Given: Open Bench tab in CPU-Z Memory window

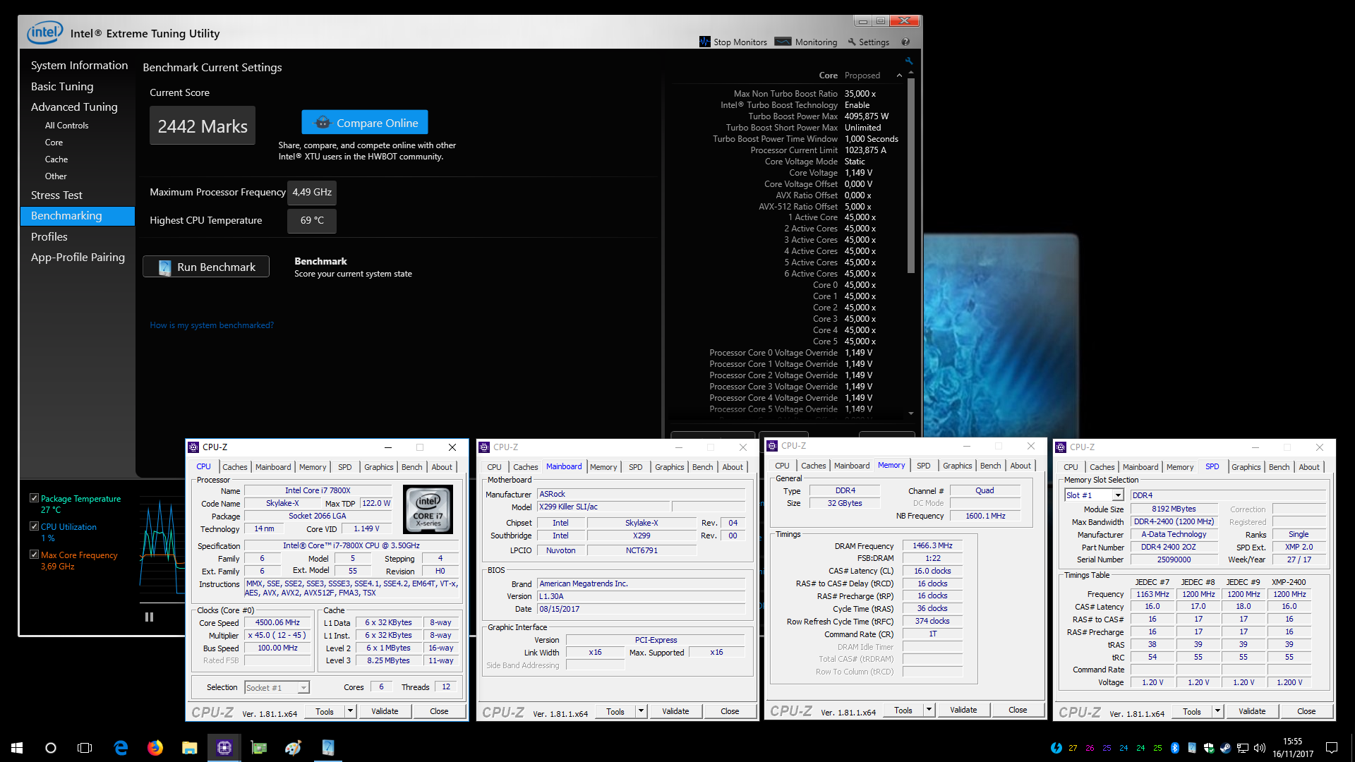Looking at the screenshot, I should point(990,466).
